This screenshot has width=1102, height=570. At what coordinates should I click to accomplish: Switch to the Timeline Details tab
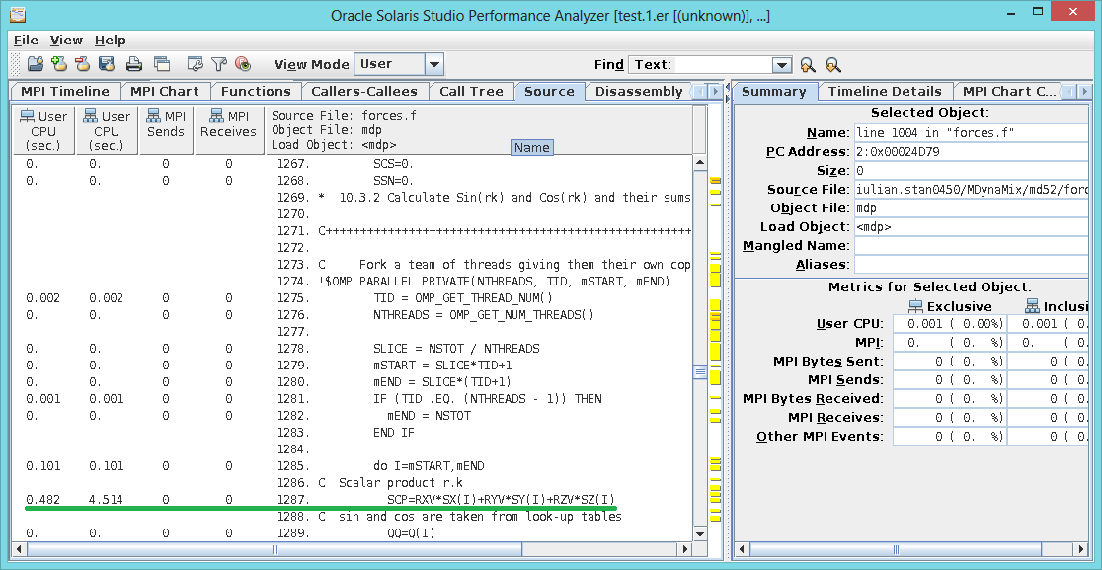coord(884,91)
